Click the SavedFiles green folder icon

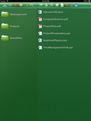[x=5, y=38]
